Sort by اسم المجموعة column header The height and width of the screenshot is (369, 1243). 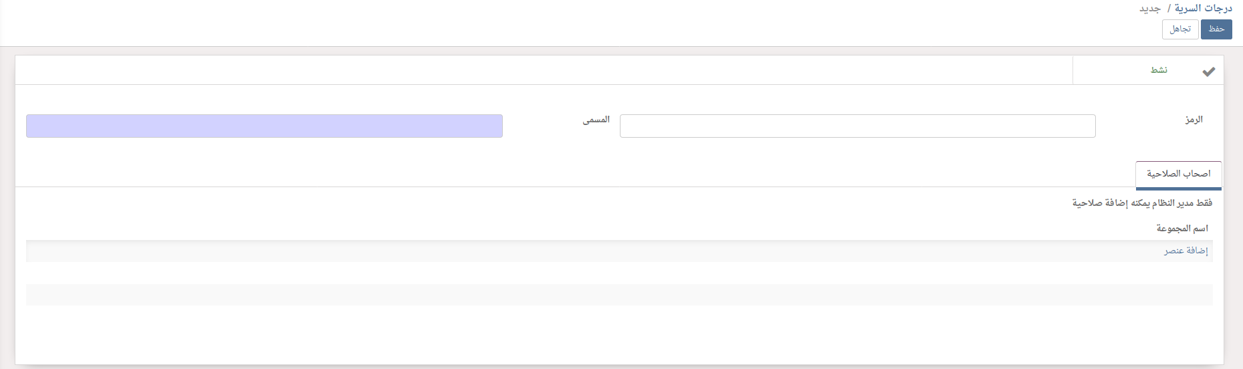pyautogui.click(x=1182, y=229)
